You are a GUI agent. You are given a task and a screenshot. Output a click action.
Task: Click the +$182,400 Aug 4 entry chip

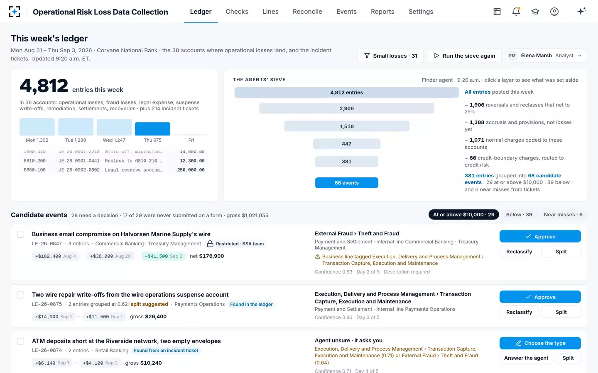click(56, 256)
